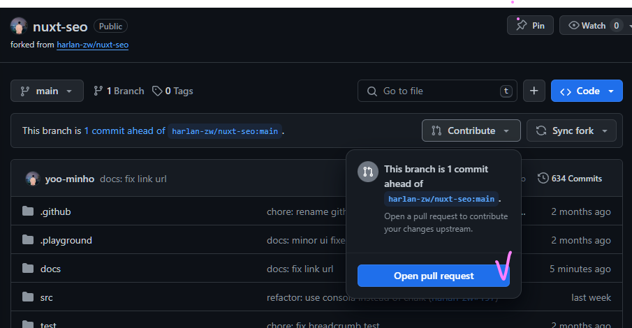Click the harlan-zw/nuxt-seo:main label in banner

pyautogui.click(x=224, y=131)
